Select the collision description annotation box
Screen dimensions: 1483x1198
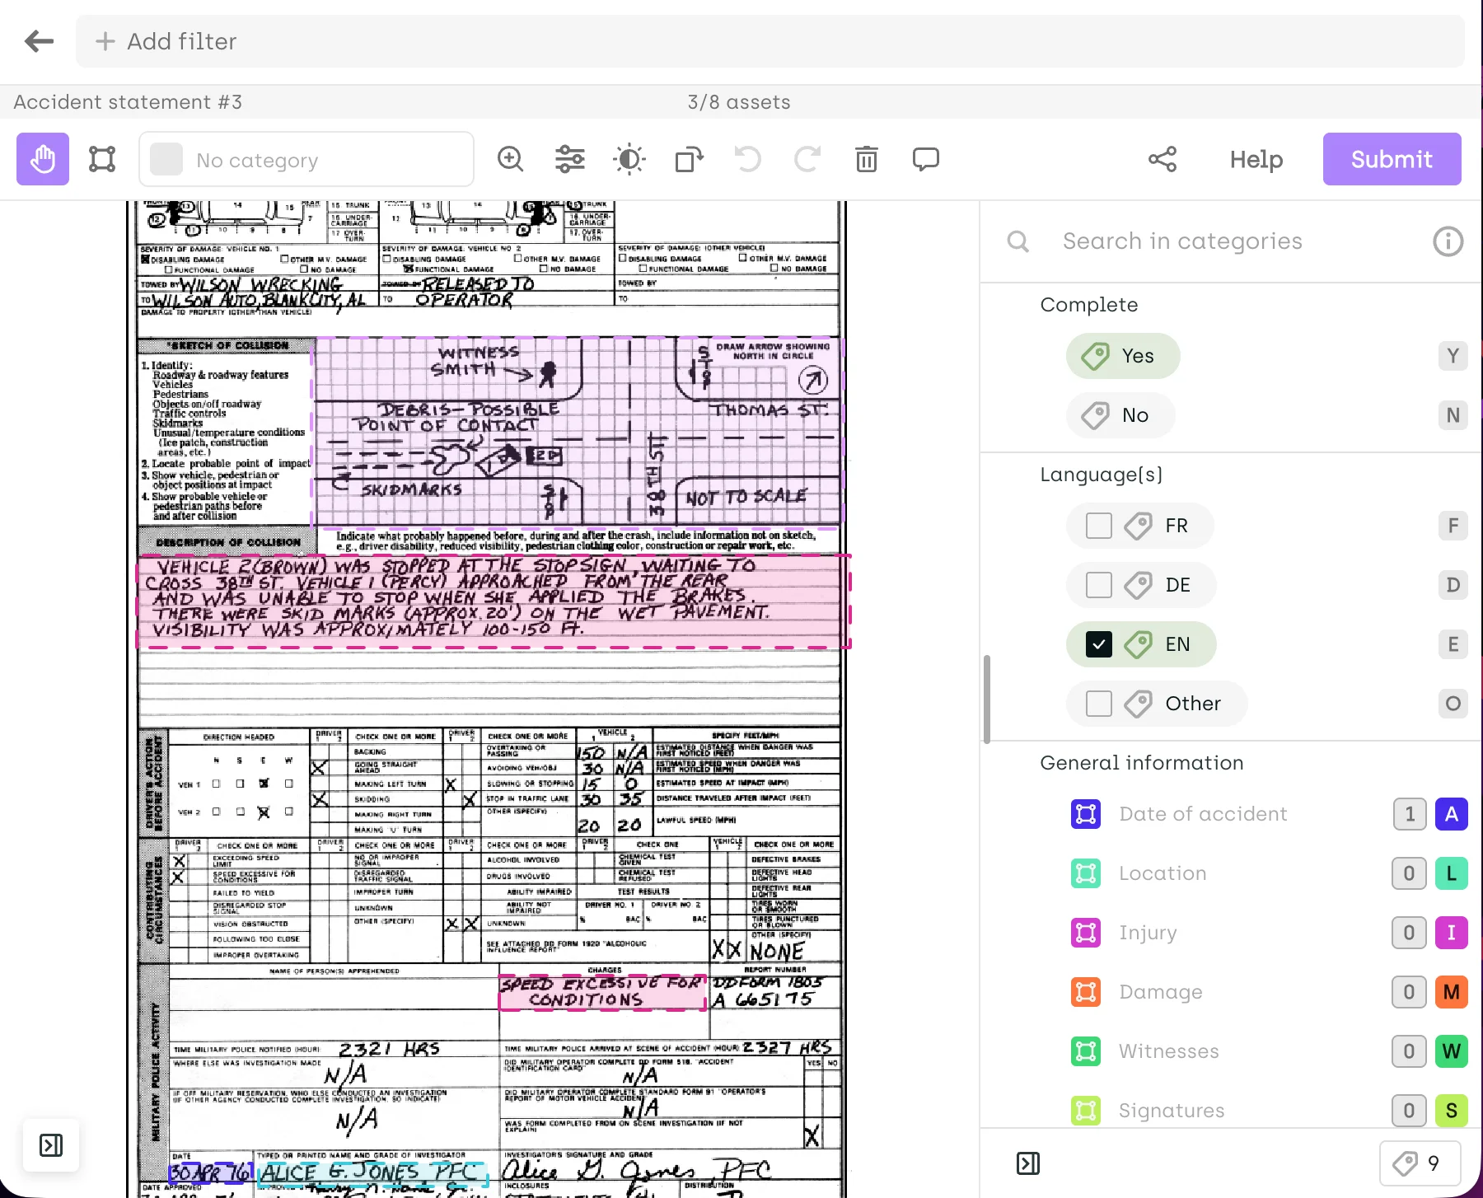(x=494, y=601)
